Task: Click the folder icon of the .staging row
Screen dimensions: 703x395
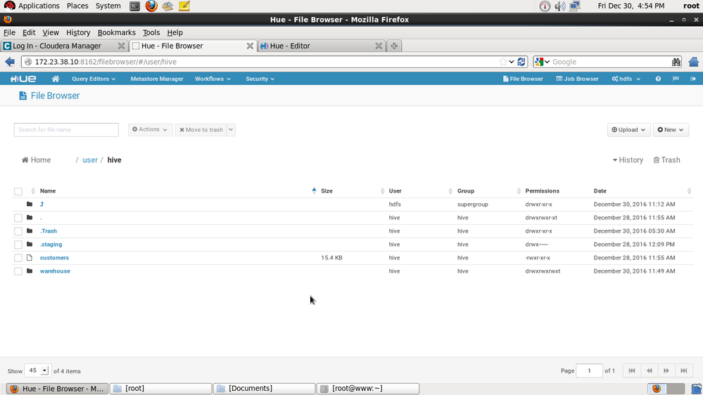Action: tap(30, 244)
